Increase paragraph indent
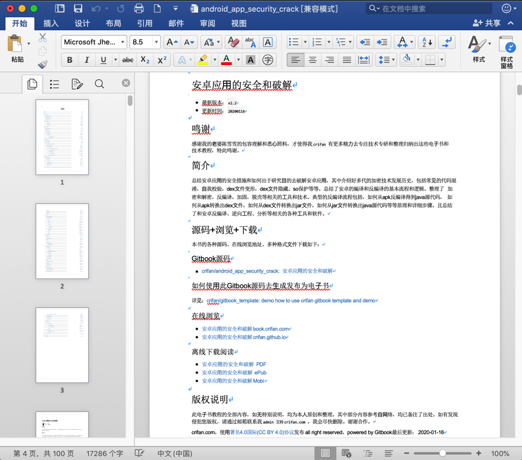The height and width of the screenshot is (460, 522). coord(382,42)
